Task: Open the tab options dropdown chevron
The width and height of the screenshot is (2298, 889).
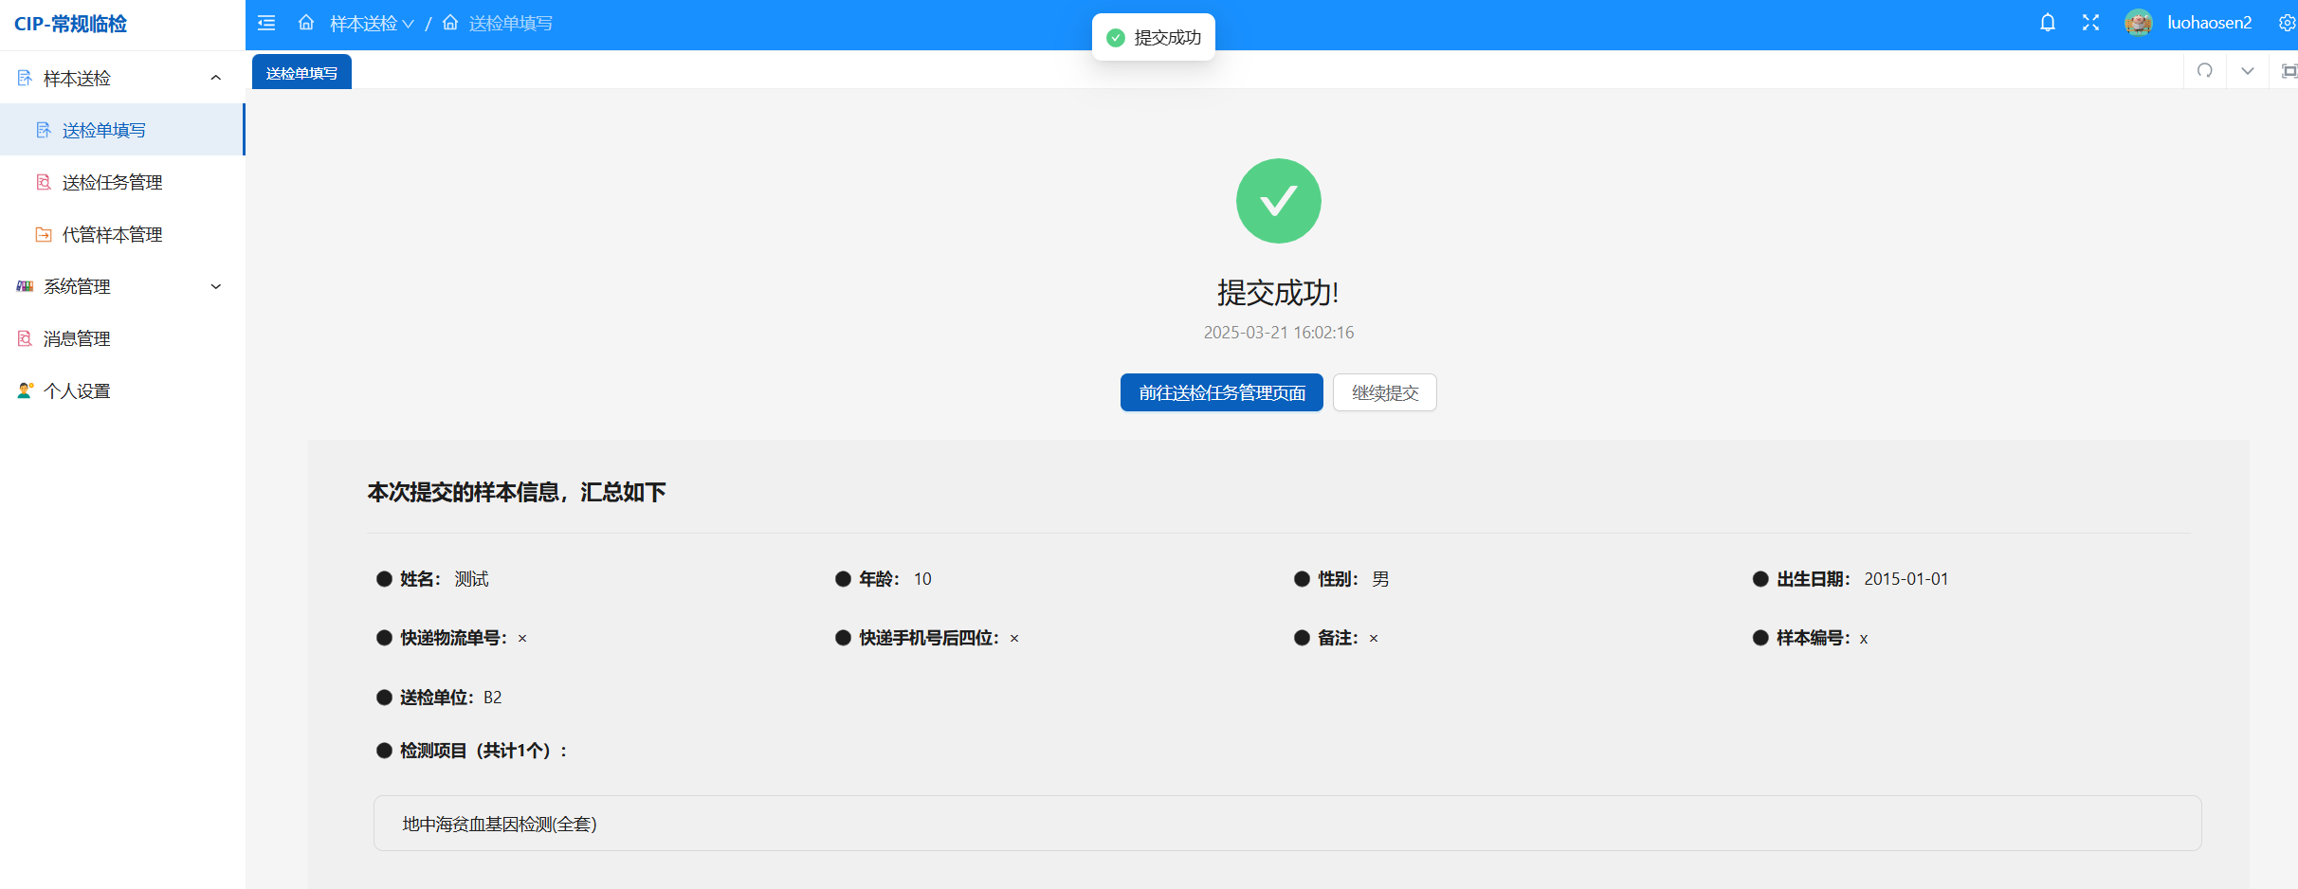Action: (2247, 71)
